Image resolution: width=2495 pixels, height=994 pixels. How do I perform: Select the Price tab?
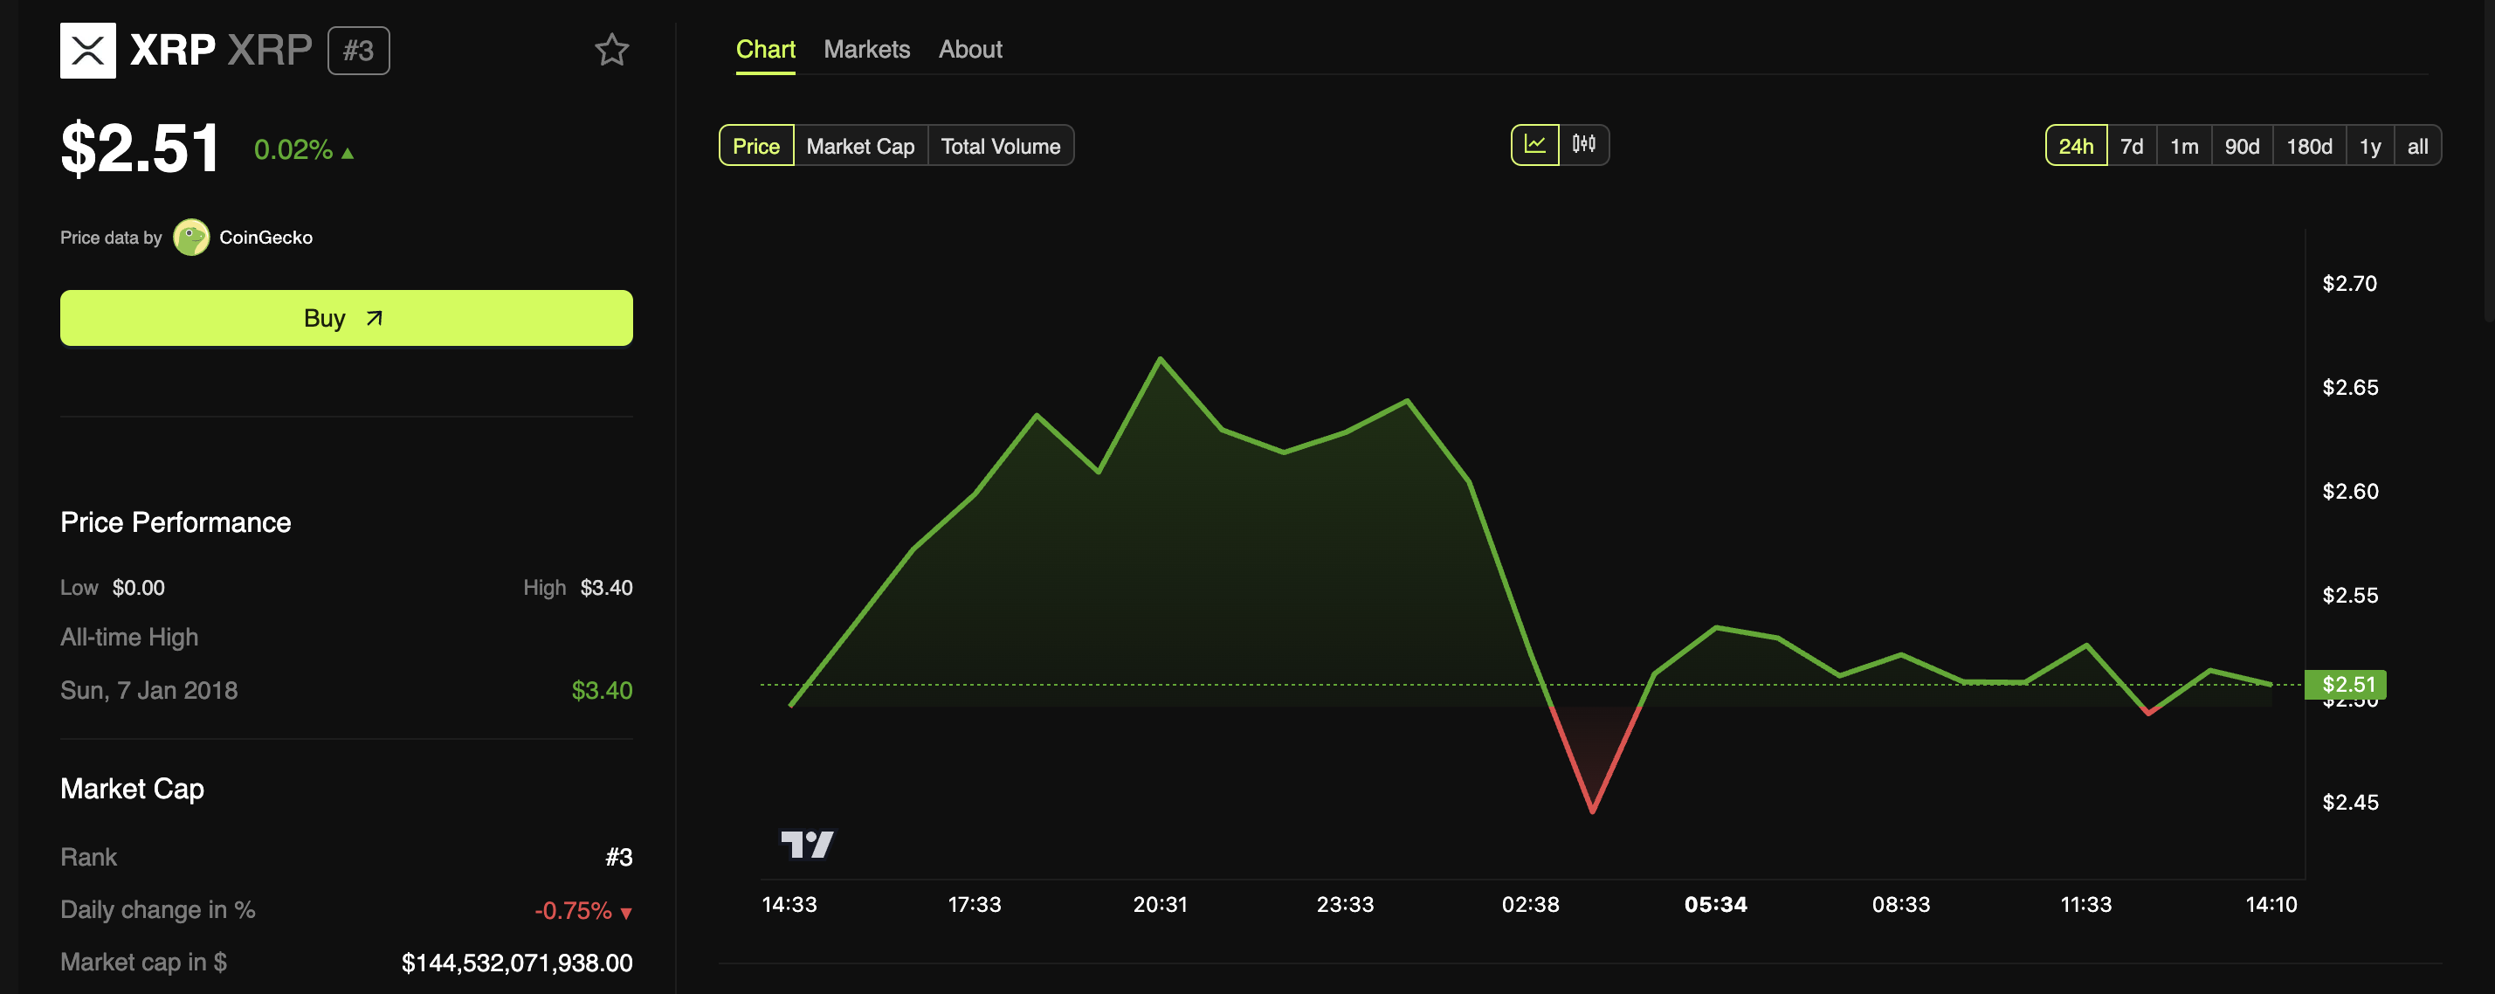pos(755,145)
